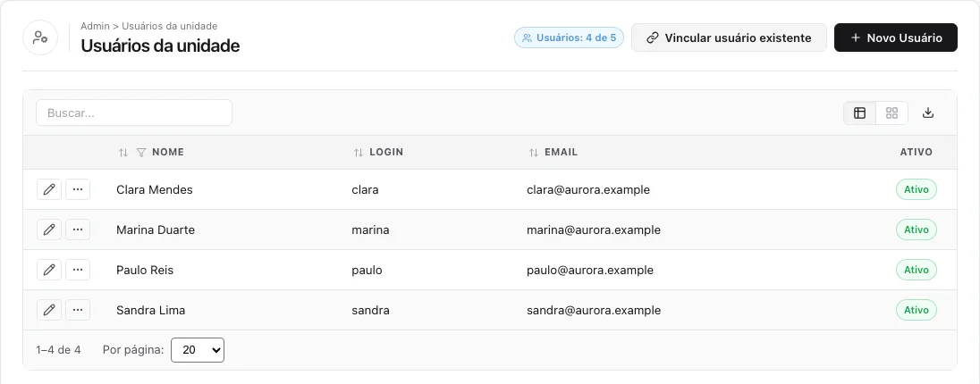This screenshot has width=980, height=384.
Task: Open the Nome column filter funnel
Action: pos(141,153)
